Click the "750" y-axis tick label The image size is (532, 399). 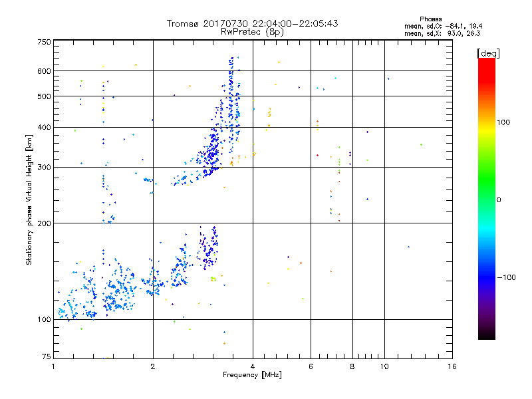pyautogui.click(x=44, y=42)
